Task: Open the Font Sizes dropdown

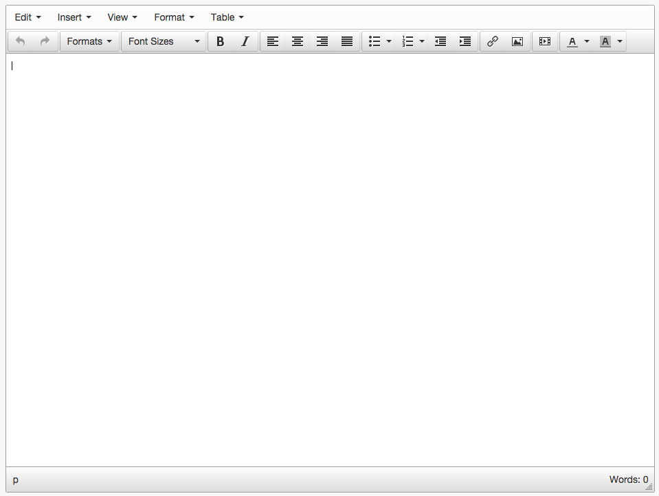Action: point(164,41)
